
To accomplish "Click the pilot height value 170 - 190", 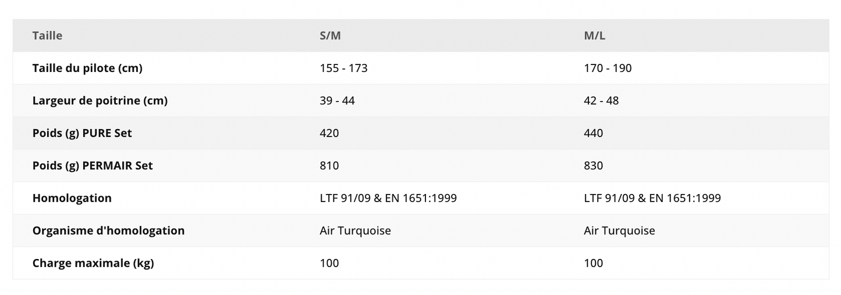I will click(608, 68).
